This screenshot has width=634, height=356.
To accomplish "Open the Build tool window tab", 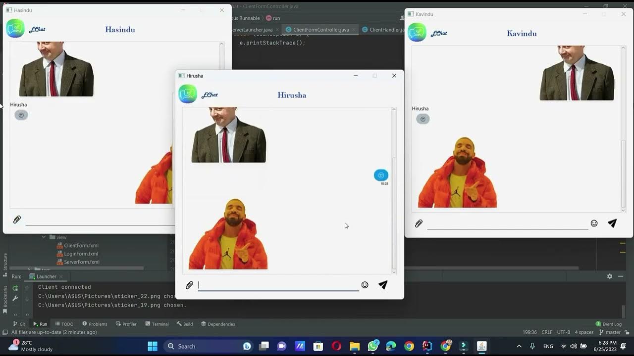I will pyautogui.click(x=184, y=324).
